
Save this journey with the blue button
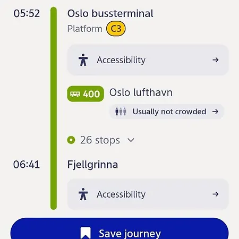(119, 228)
